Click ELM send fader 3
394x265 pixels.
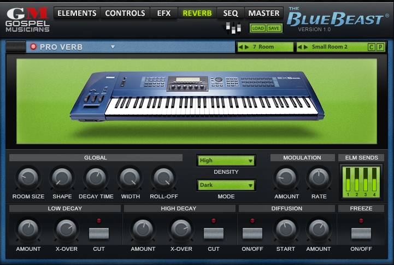coord(366,180)
